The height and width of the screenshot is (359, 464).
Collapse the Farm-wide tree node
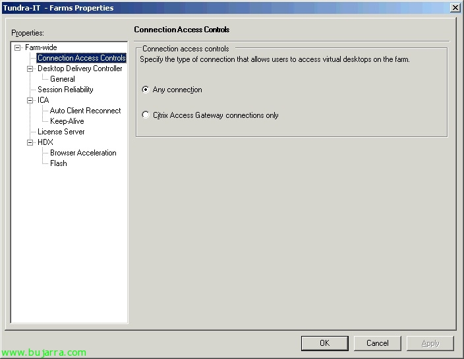18,47
